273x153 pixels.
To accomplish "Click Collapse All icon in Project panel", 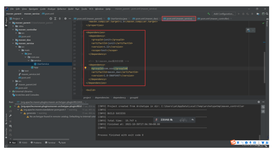I will [60, 19].
